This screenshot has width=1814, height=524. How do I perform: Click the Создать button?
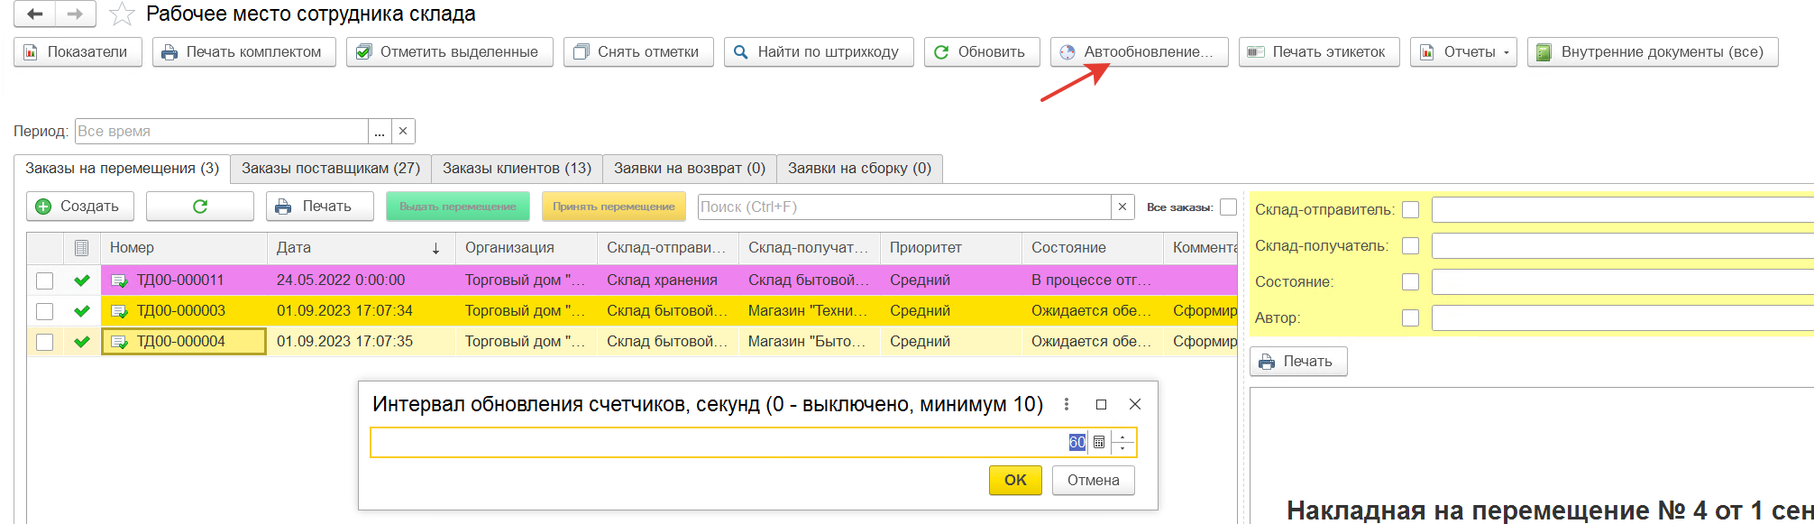(80, 207)
